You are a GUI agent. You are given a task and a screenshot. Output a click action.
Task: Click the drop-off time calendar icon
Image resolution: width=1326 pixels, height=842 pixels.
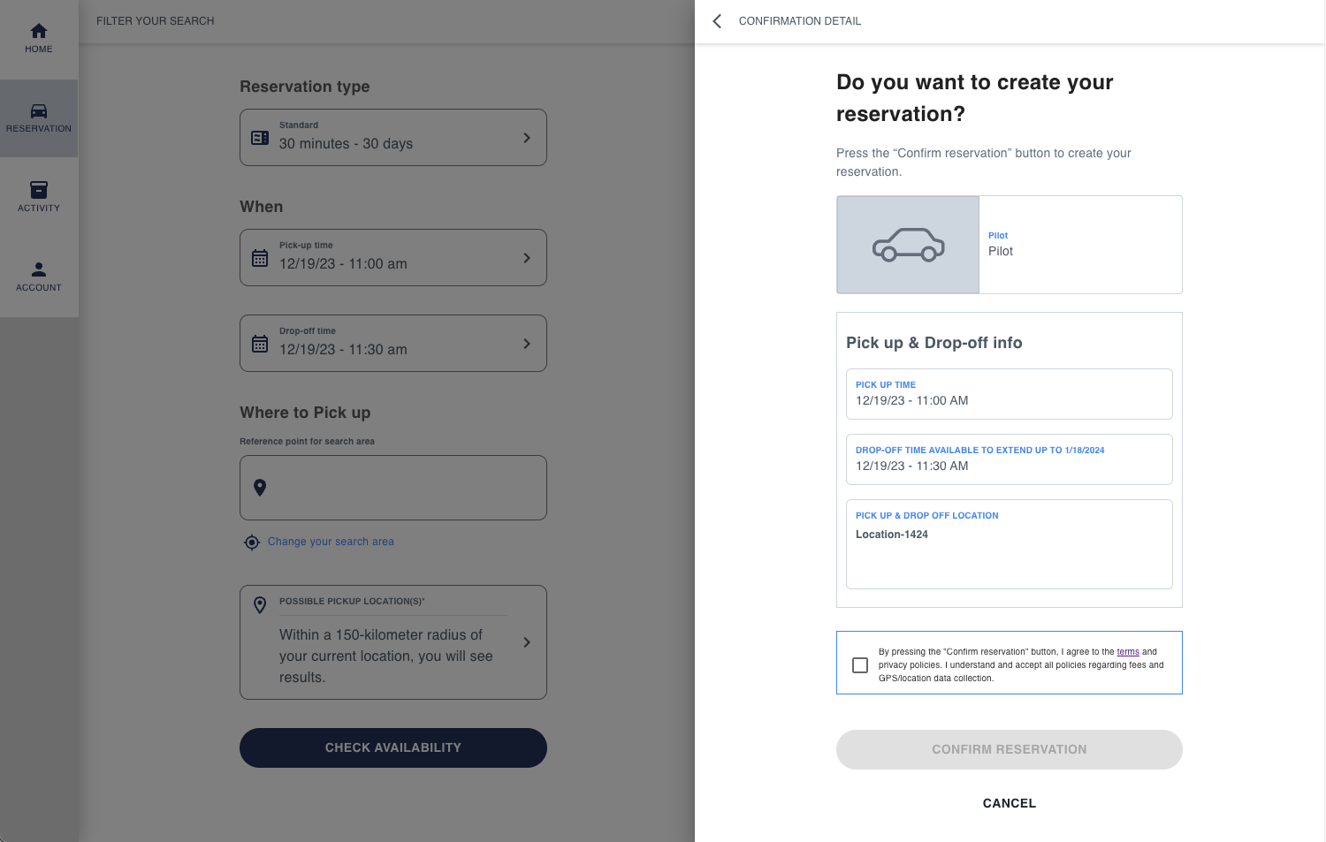coord(260,344)
